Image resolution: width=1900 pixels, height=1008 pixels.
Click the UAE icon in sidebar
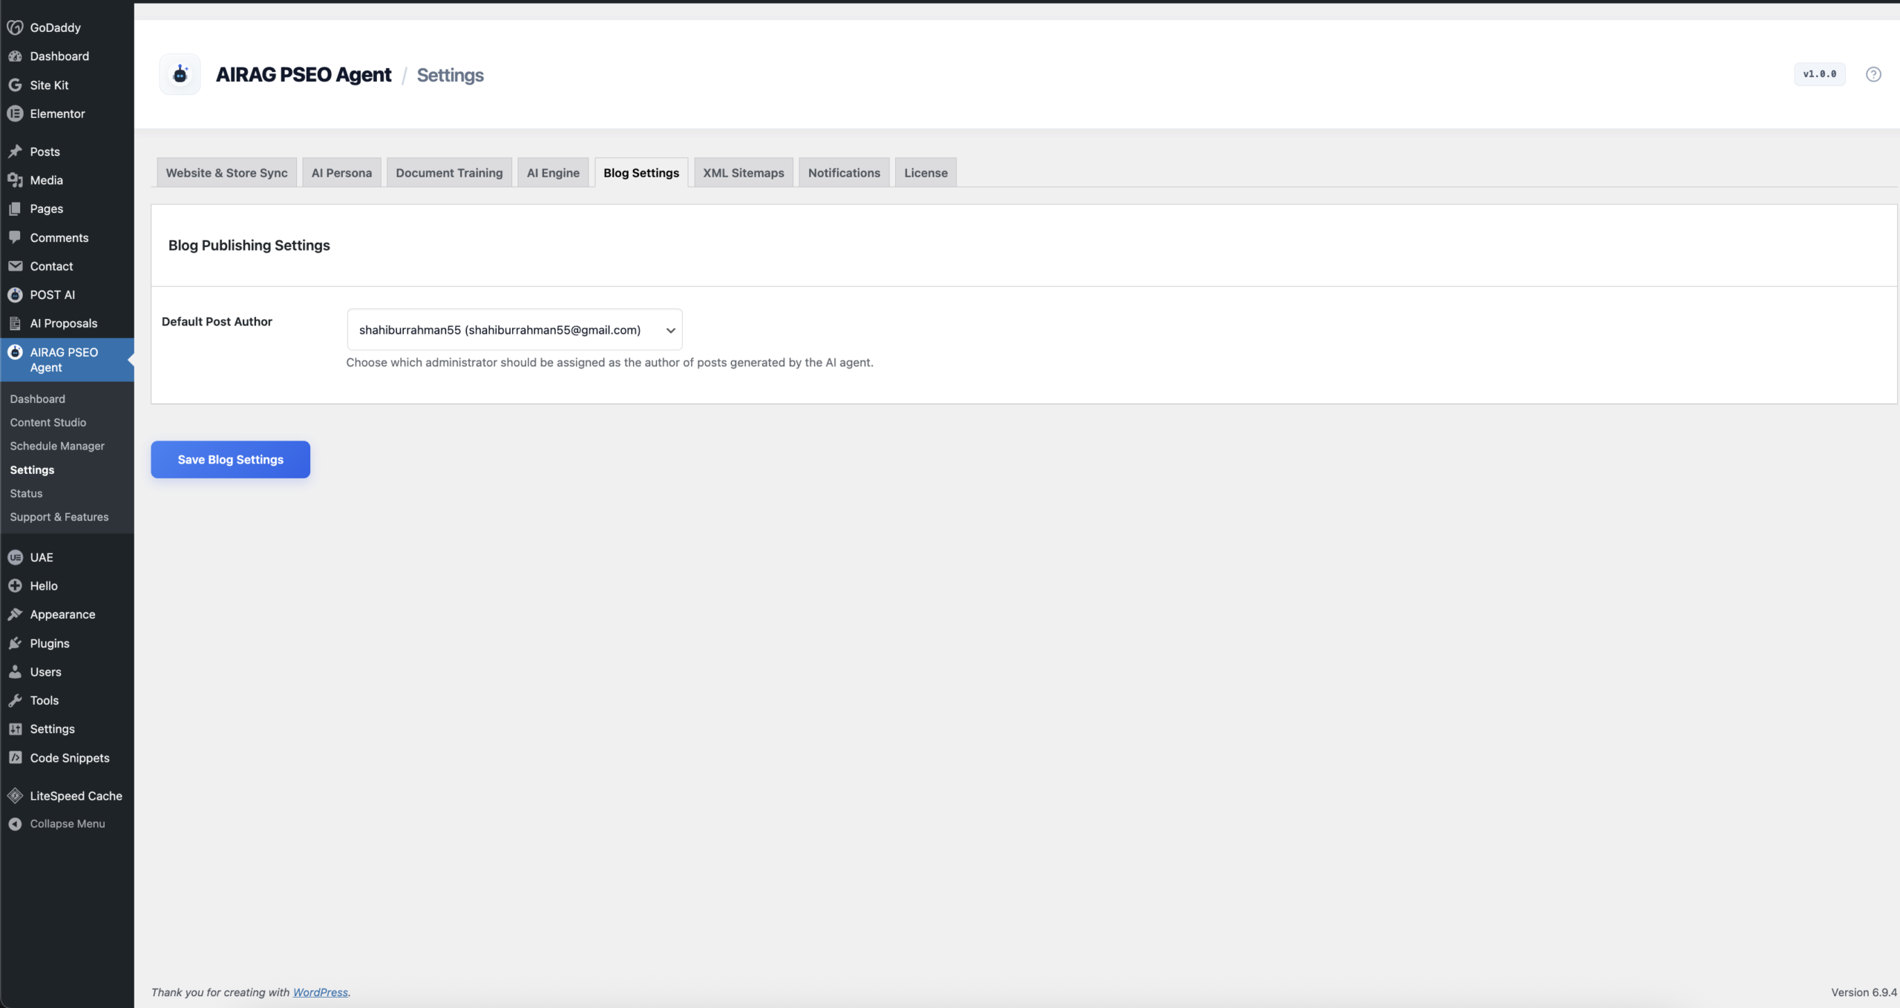tap(15, 557)
